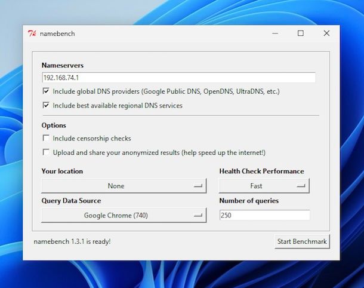Image resolution: width=364 pixels, height=288 pixels.
Task: Click the Health Check Performance label
Action: [x=261, y=171]
